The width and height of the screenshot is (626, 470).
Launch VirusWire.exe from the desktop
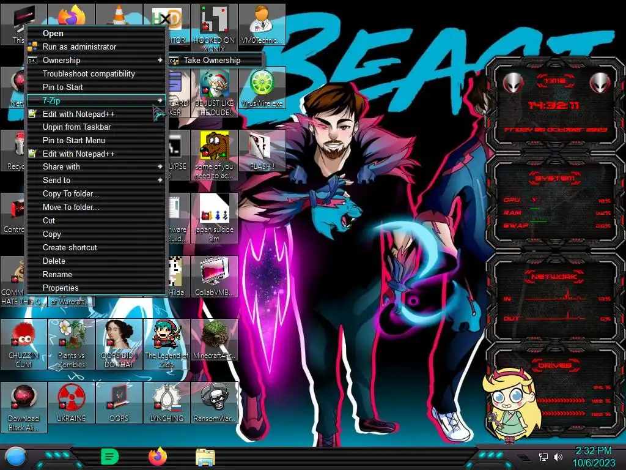click(x=262, y=88)
